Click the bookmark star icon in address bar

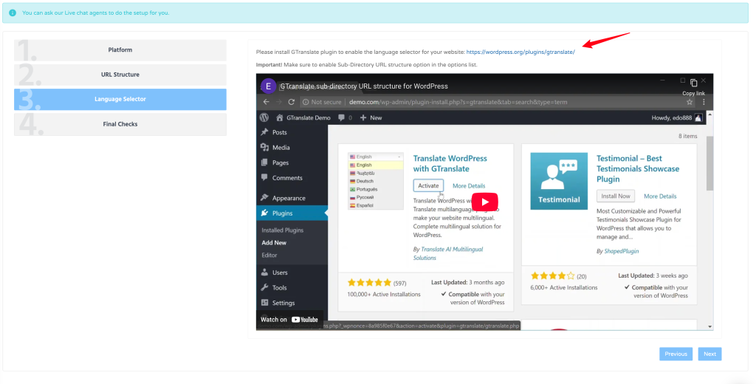(x=690, y=102)
